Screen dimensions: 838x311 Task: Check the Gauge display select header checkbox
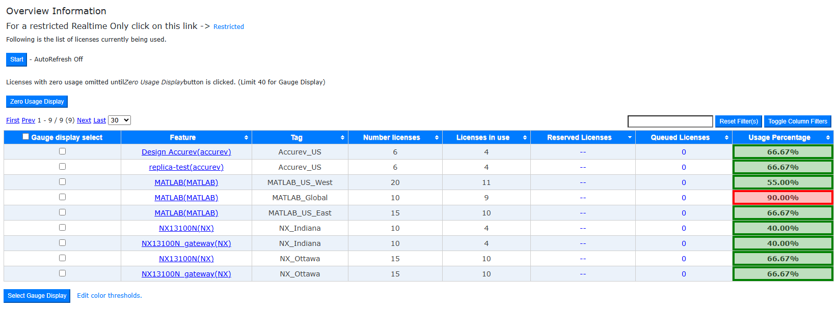click(25, 137)
